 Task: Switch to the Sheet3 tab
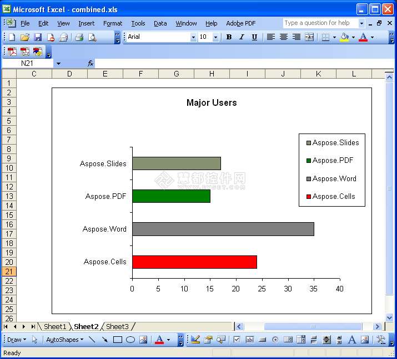pos(117,327)
